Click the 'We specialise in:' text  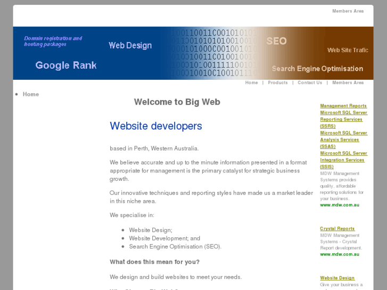[132, 215]
